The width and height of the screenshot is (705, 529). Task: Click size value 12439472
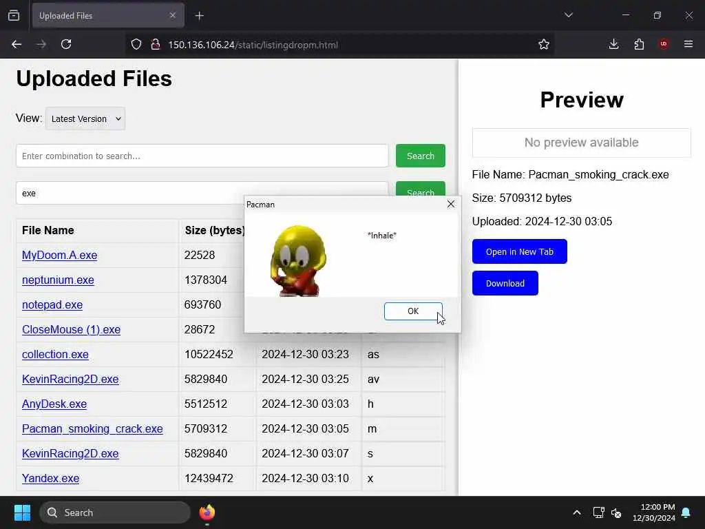209,478
